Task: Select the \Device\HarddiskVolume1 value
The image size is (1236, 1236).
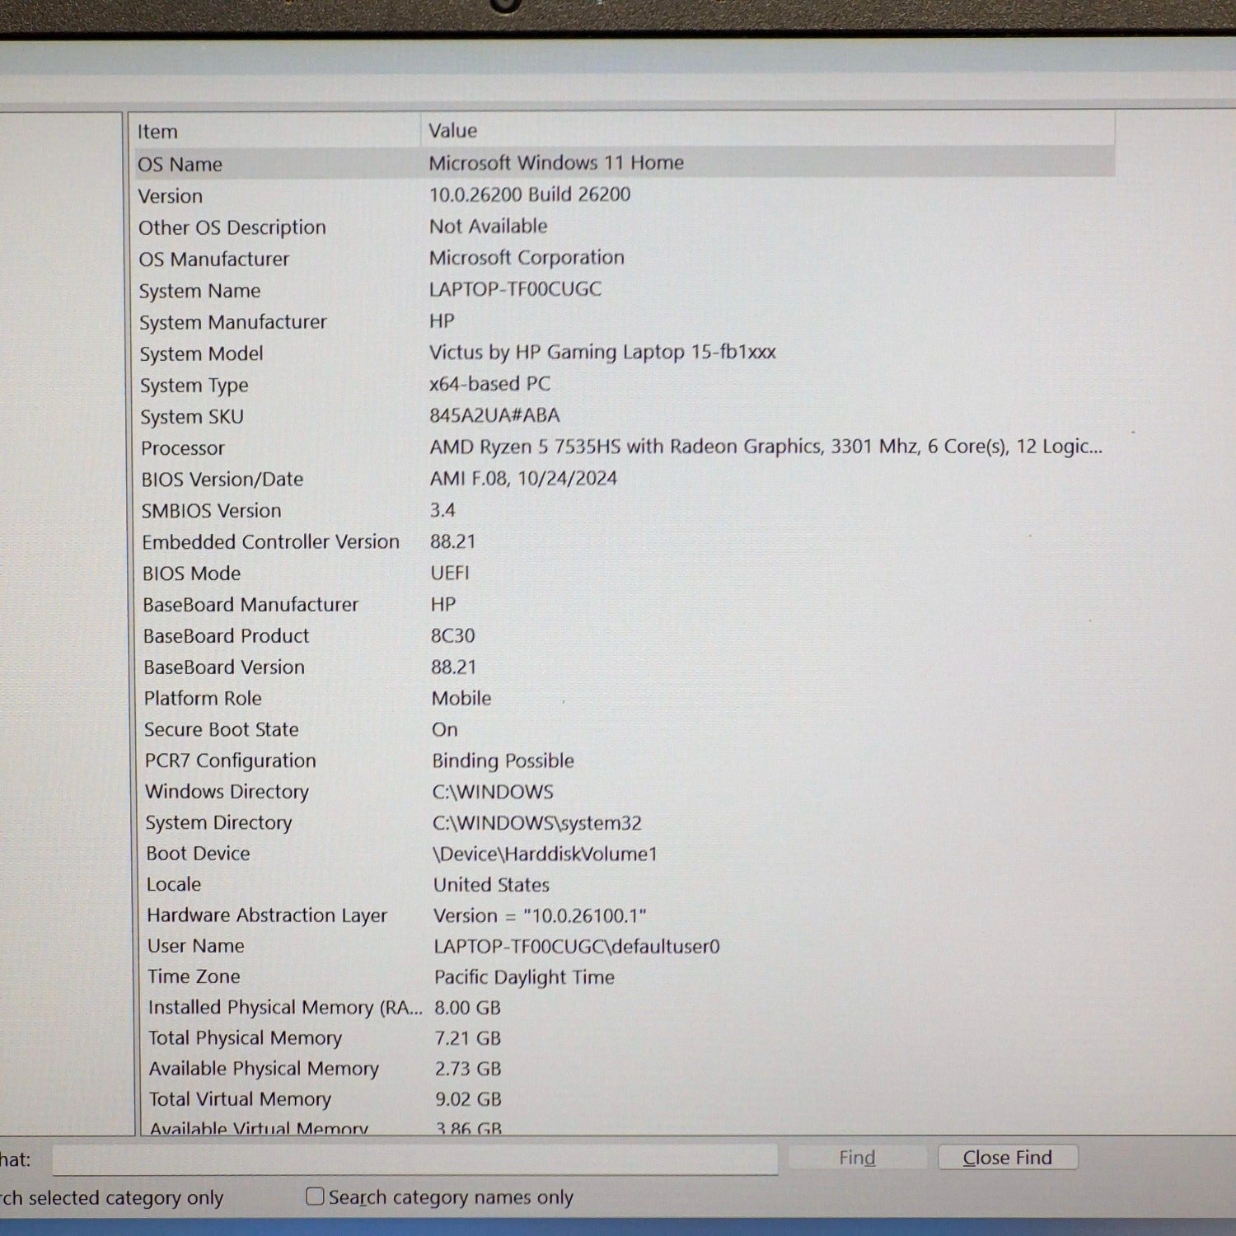Action: [x=545, y=854]
